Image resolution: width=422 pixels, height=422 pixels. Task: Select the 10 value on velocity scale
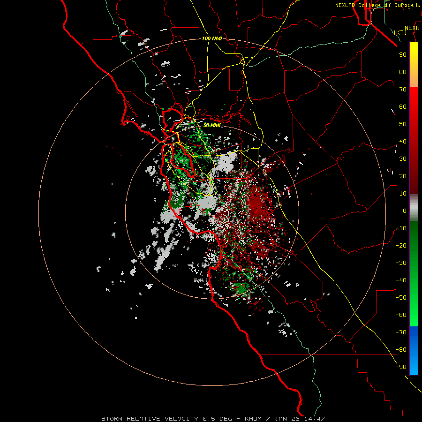click(x=403, y=194)
